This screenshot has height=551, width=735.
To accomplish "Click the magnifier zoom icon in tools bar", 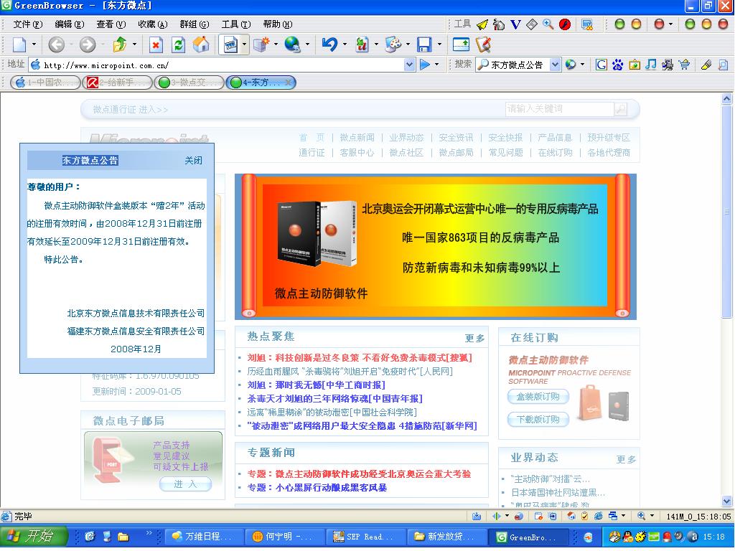I will 548,24.
